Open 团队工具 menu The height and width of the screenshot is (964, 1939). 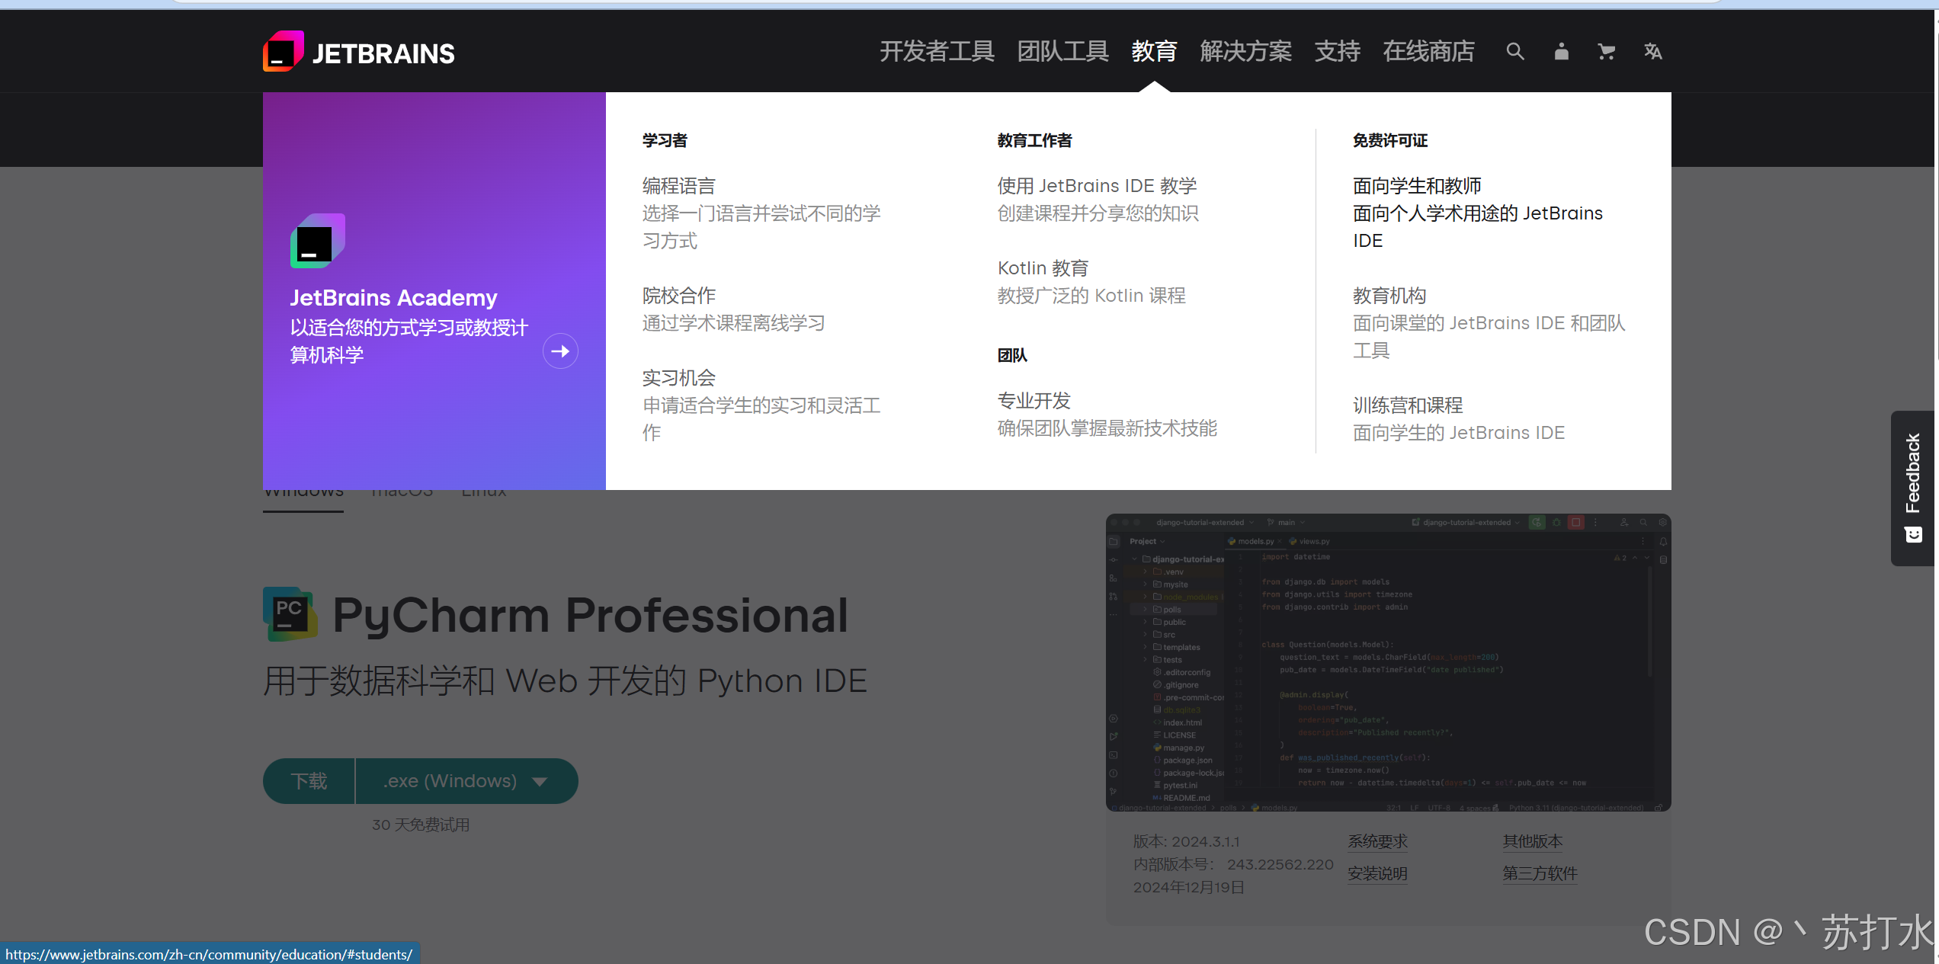[1062, 52]
